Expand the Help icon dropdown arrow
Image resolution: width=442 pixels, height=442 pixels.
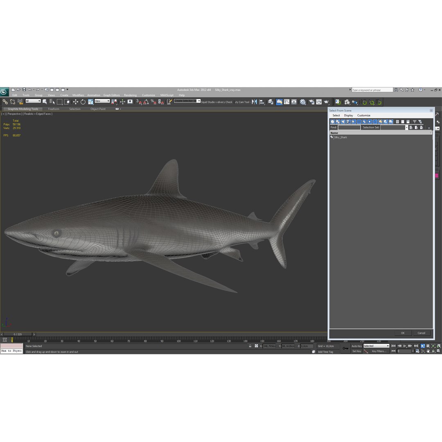click(424, 90)
